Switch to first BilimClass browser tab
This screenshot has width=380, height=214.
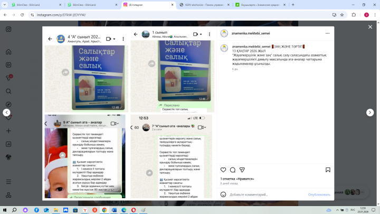coord(36,5)
